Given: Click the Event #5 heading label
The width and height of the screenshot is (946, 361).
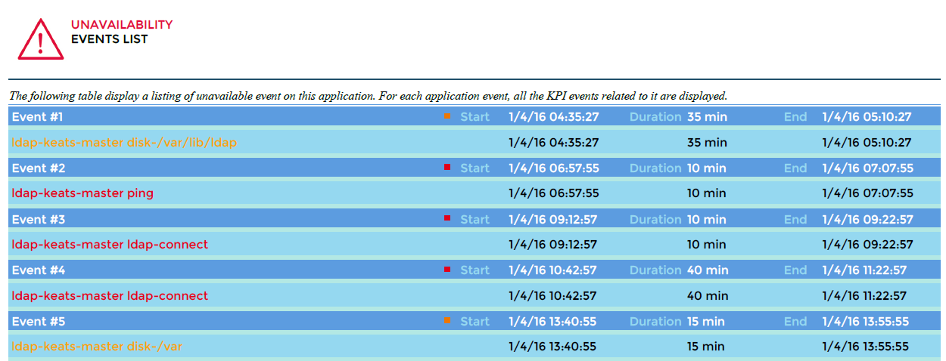Looking at the screenshot, I should tap(38, 322).
